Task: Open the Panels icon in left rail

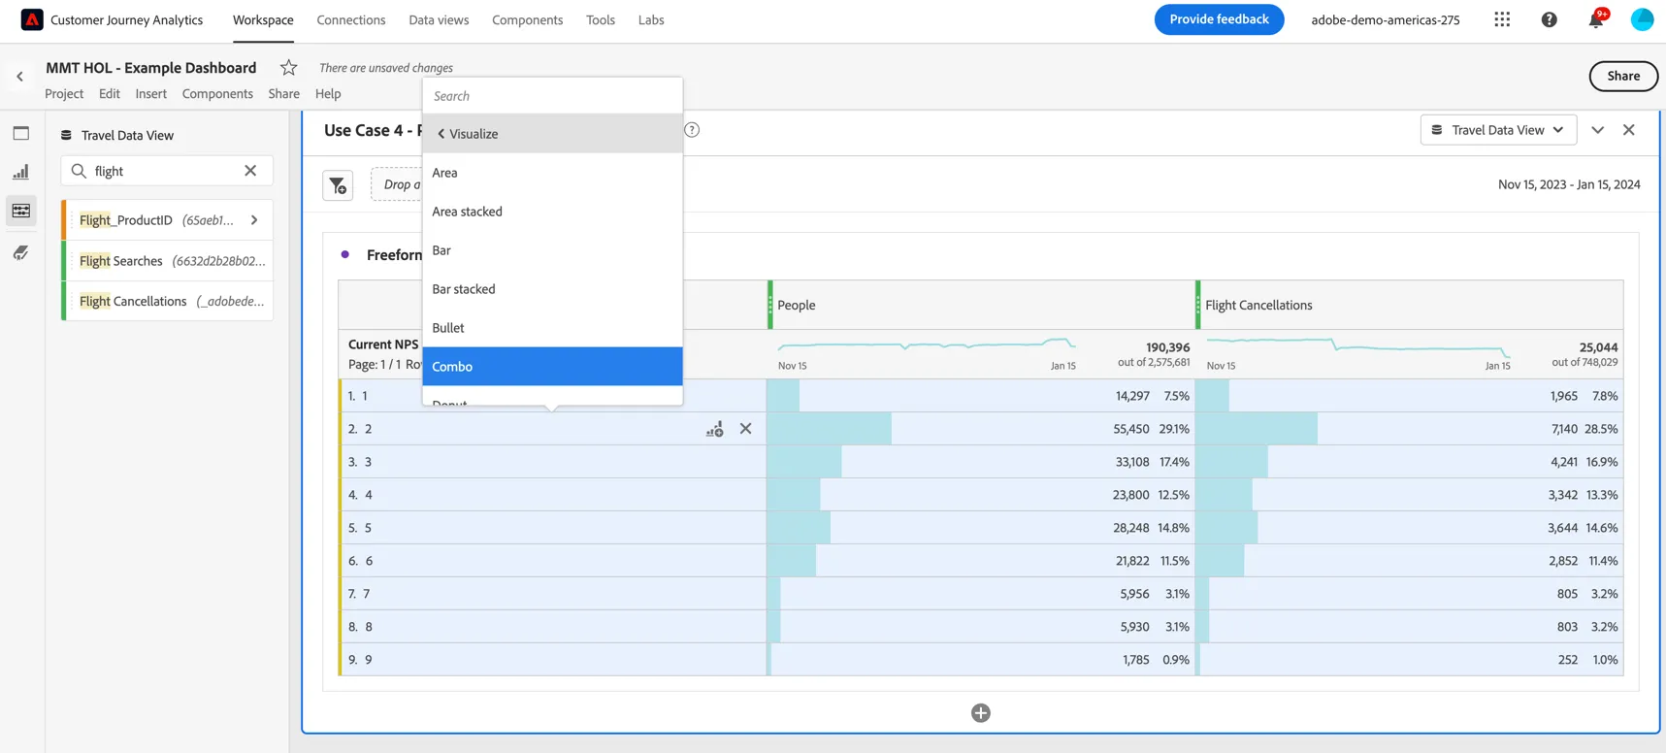Action: coord(21,134)
